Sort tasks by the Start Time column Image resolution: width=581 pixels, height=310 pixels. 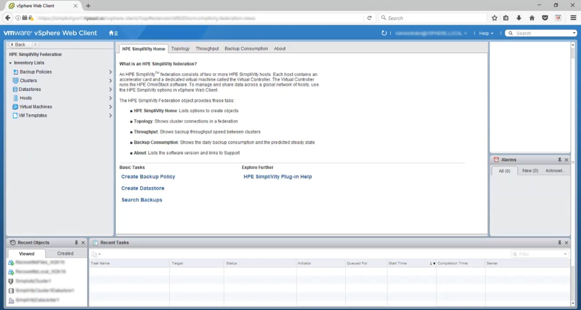(412, 263)
